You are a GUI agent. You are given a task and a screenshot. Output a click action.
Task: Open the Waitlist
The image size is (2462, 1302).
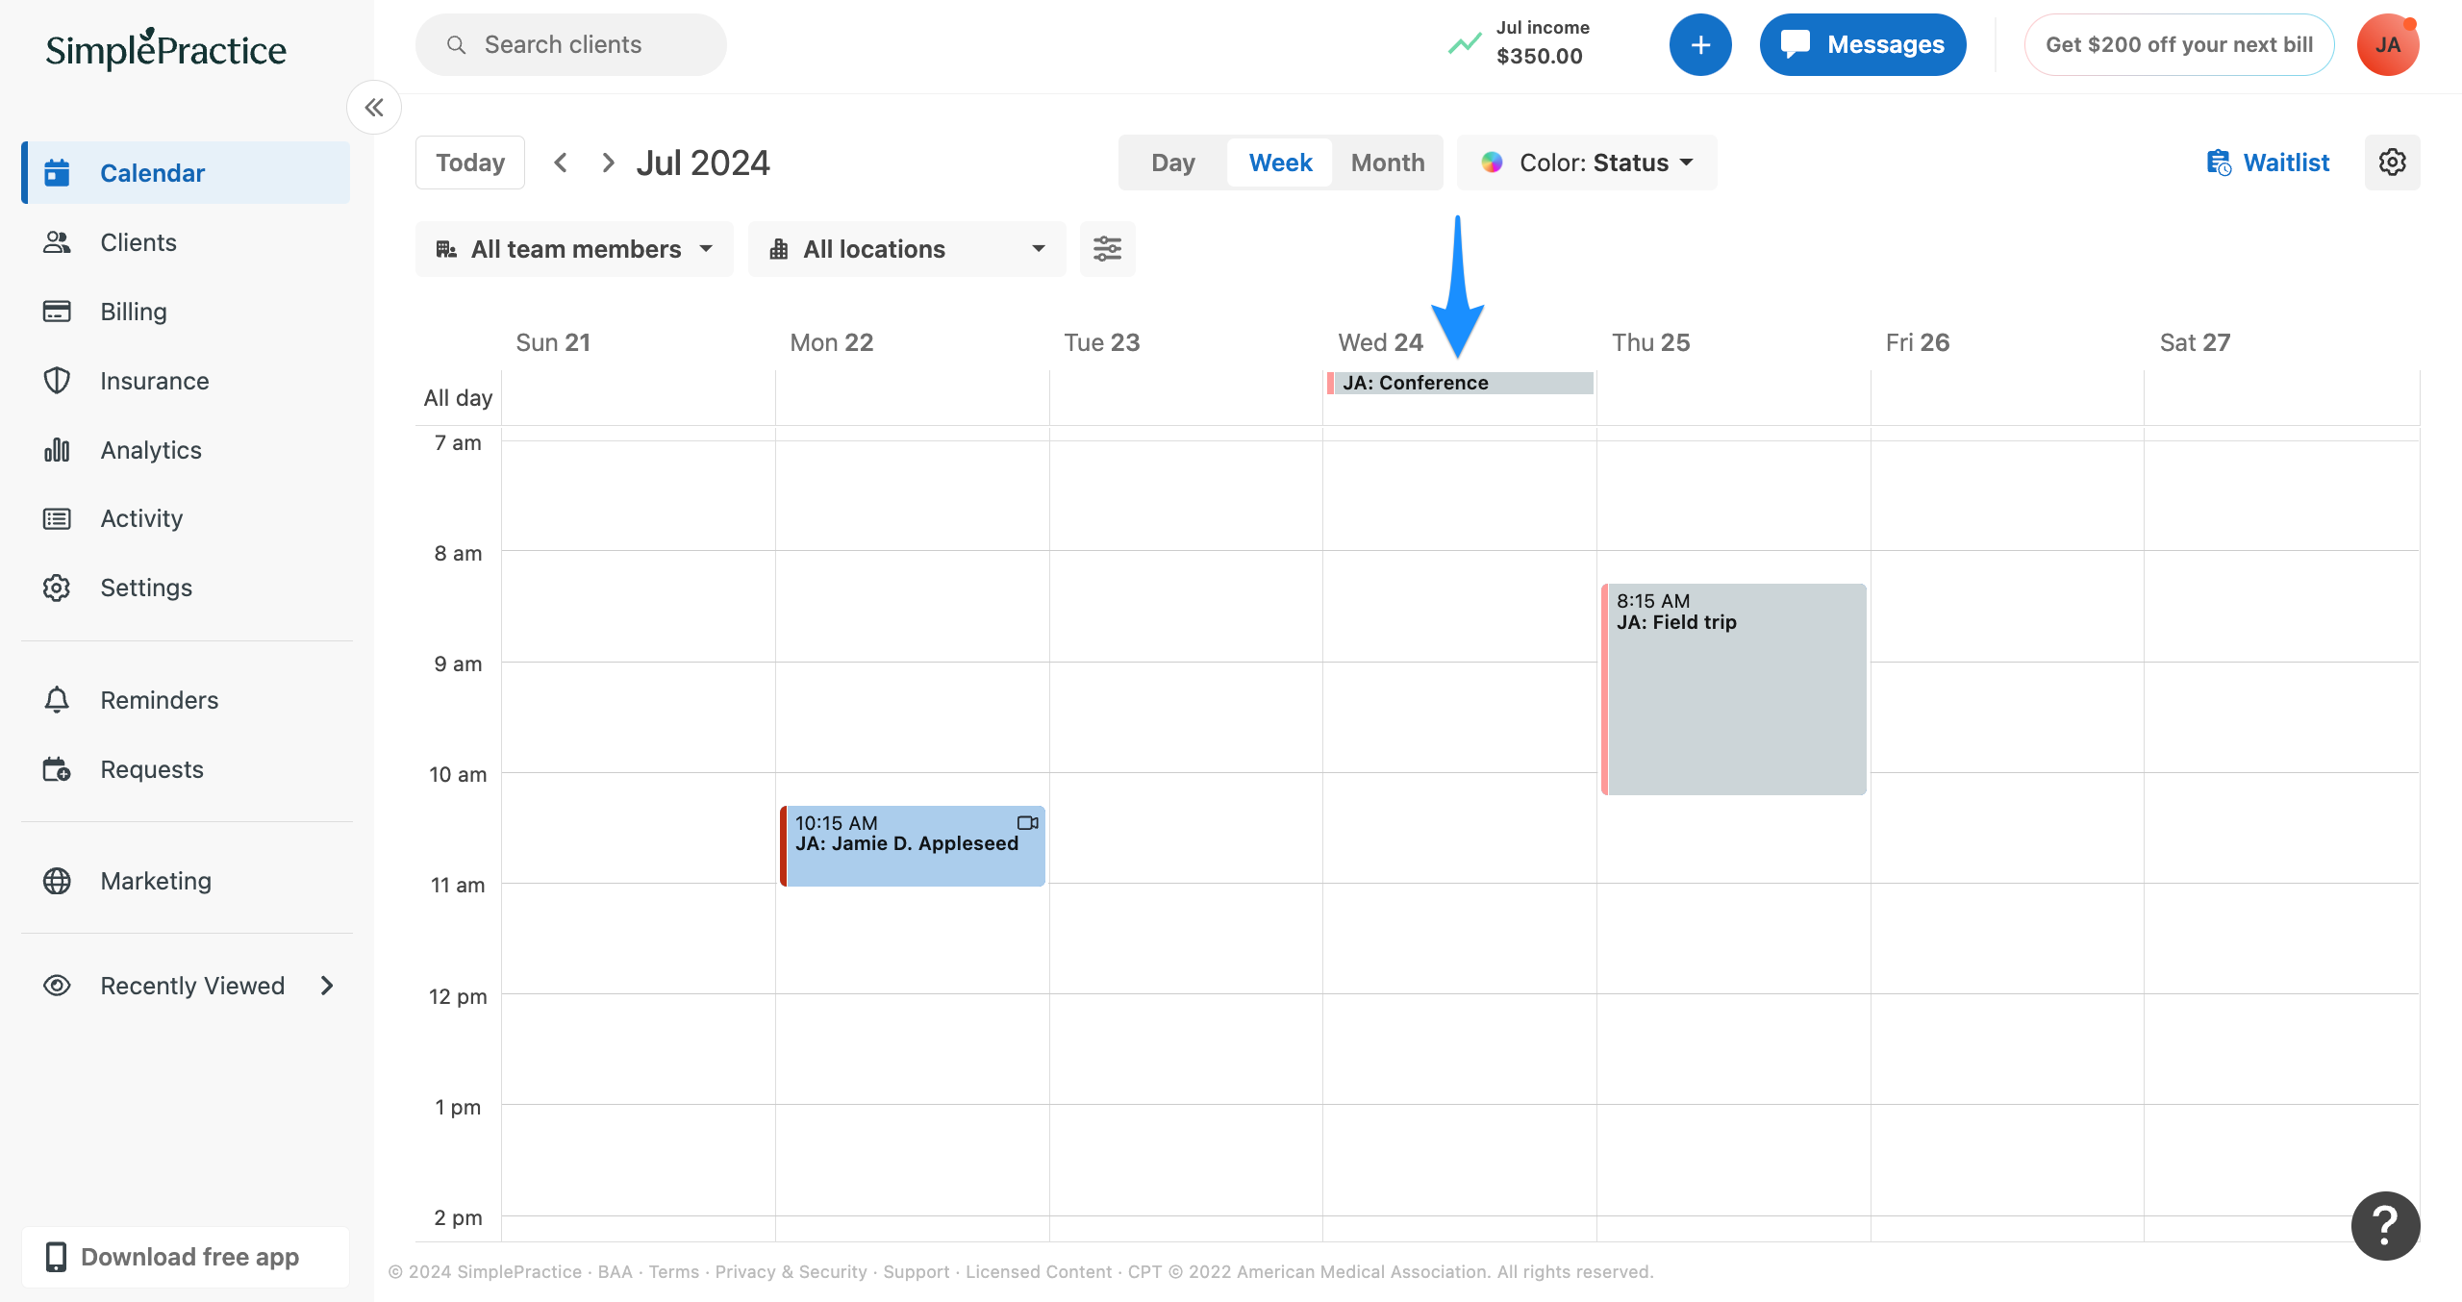[x=2268, y=163]
